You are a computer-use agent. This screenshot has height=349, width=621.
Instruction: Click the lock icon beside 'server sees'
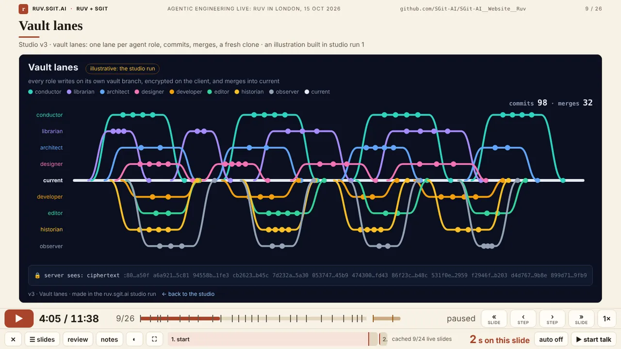tap(37, 275)
